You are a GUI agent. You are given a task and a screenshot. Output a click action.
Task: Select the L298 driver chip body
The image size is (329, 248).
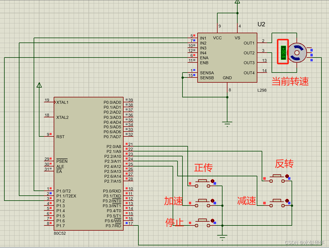tap(227, 58)
